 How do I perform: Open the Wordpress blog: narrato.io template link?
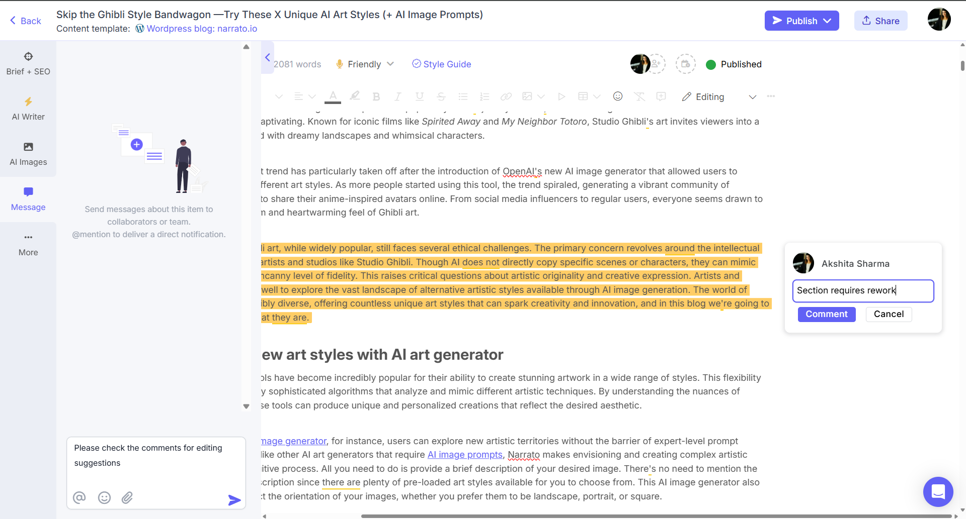(x=202, y=29)
